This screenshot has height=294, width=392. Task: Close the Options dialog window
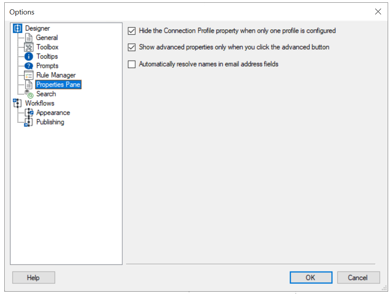(x=378, y=12)
